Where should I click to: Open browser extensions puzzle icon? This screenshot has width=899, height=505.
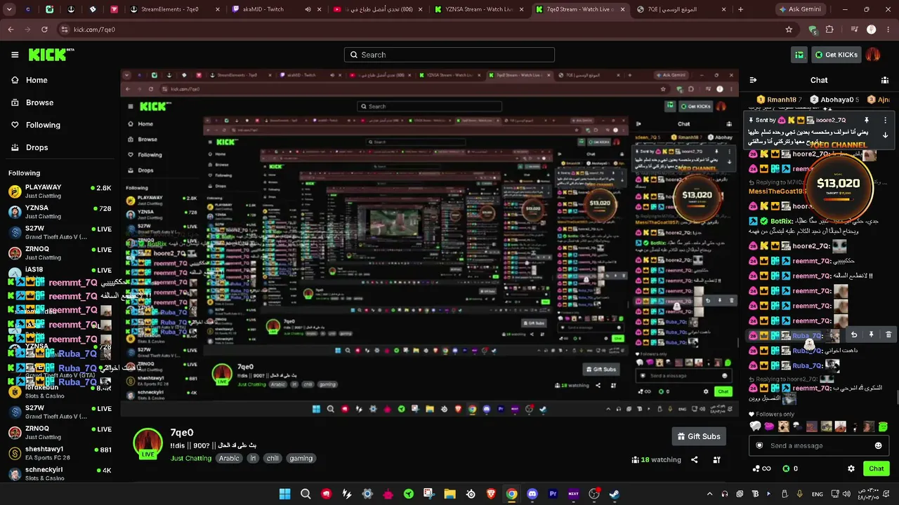click(x=829, y=29)
